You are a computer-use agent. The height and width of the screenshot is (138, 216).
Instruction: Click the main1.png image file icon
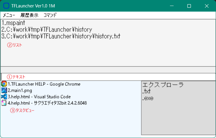pos(4,90)
